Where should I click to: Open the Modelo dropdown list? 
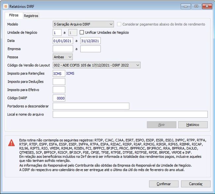pyautogui.click(x=83, y=24)
